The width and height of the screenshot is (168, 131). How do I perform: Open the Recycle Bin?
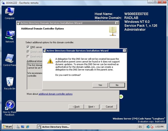(x=10, y=82)
